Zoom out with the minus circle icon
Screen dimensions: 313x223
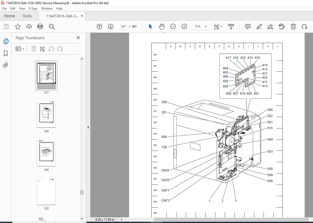(x=173, y=27)
